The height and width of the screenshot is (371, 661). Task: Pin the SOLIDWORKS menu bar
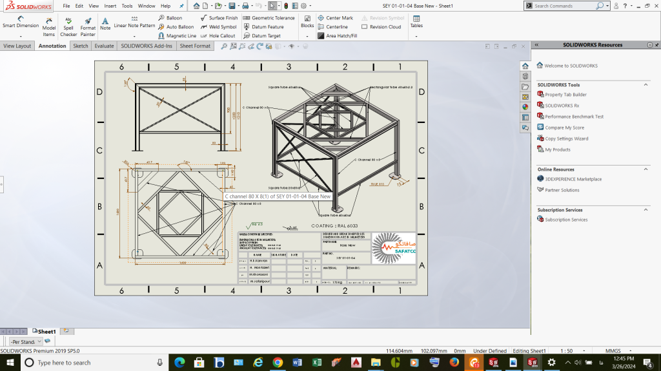click(x=181, y=6)
